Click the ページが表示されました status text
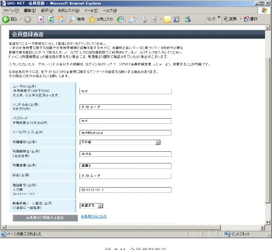Viewport: 272px width, 250px height. [x=24, y=234]
